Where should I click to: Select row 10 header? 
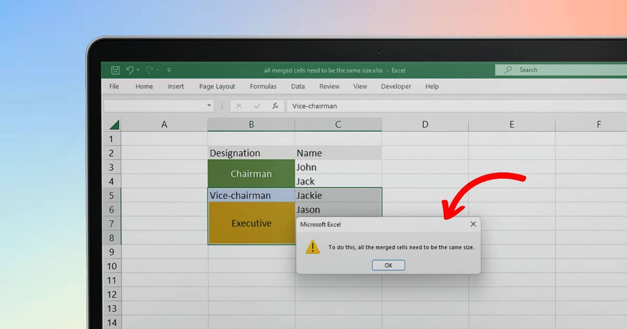112,266
